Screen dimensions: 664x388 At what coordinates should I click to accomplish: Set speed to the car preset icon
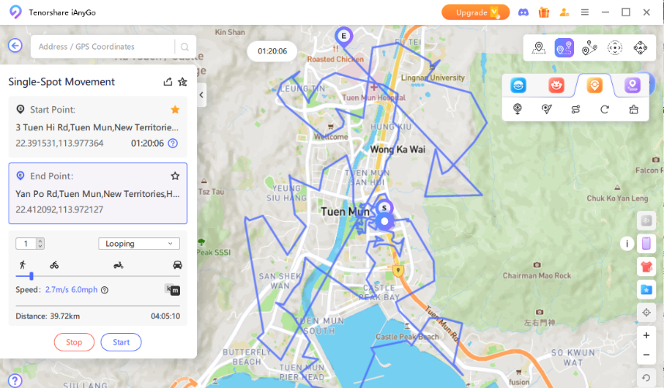(178, 265)
